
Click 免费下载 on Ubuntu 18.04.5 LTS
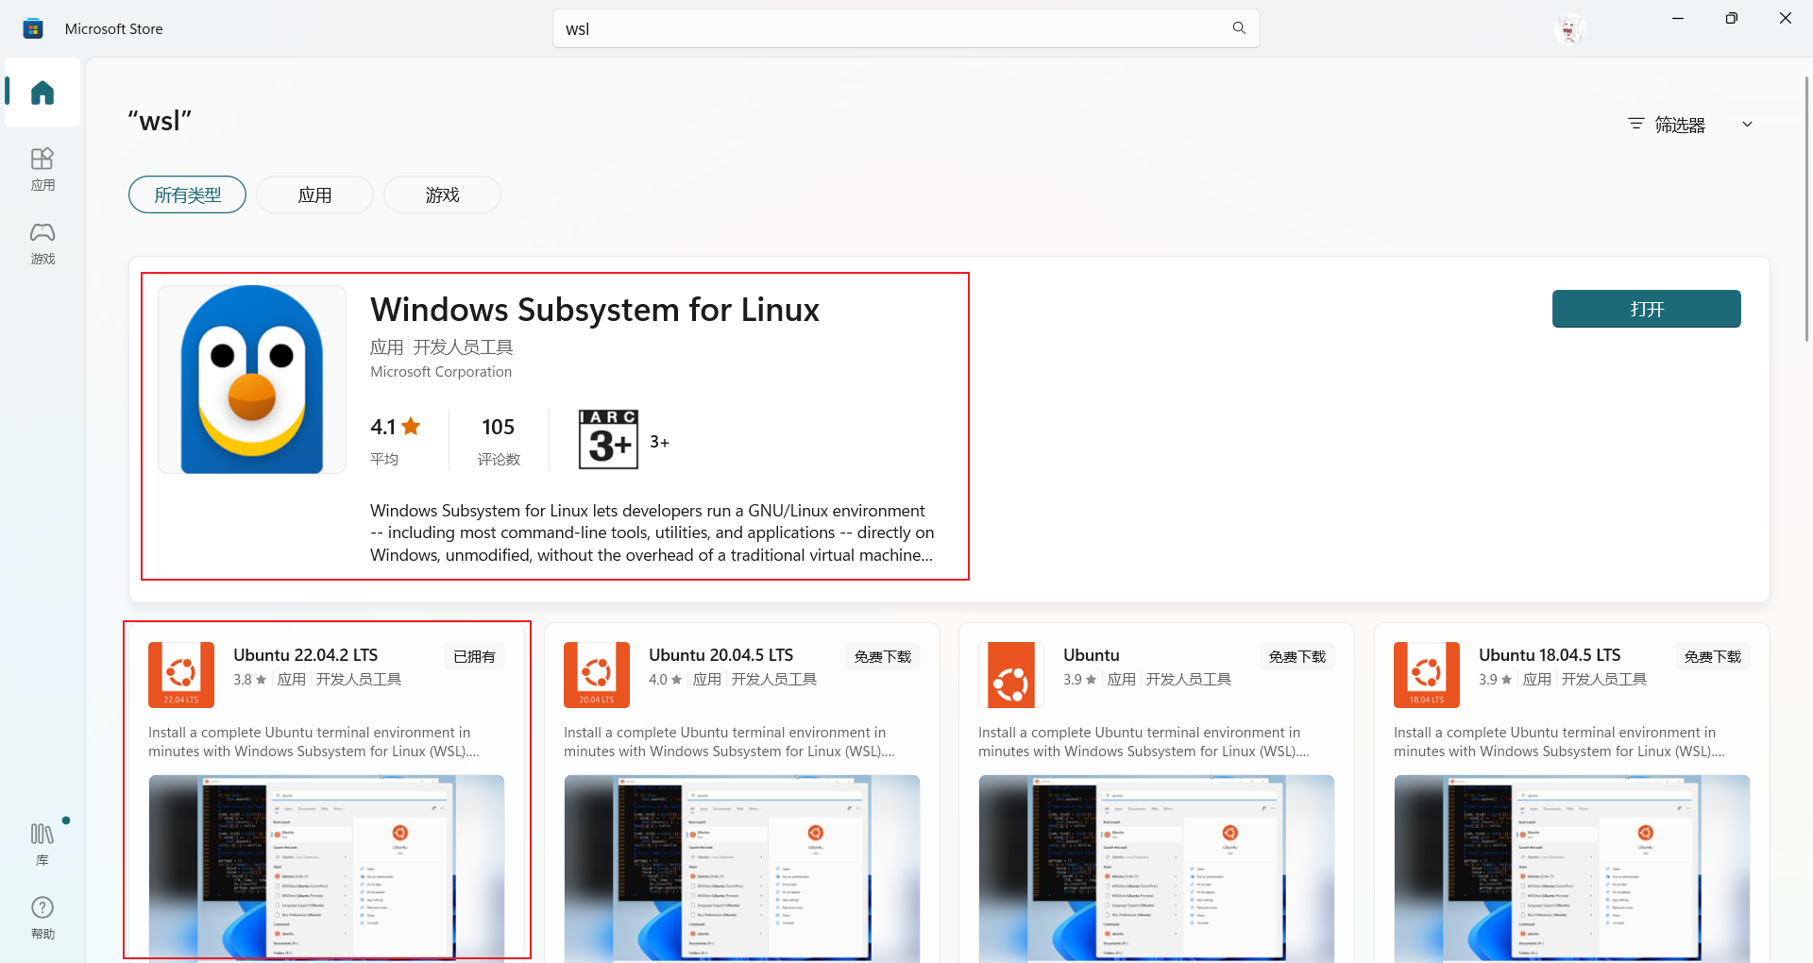point(1713,656)
